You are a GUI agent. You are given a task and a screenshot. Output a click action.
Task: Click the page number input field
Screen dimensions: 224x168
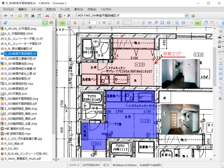[x=92, y=23]
